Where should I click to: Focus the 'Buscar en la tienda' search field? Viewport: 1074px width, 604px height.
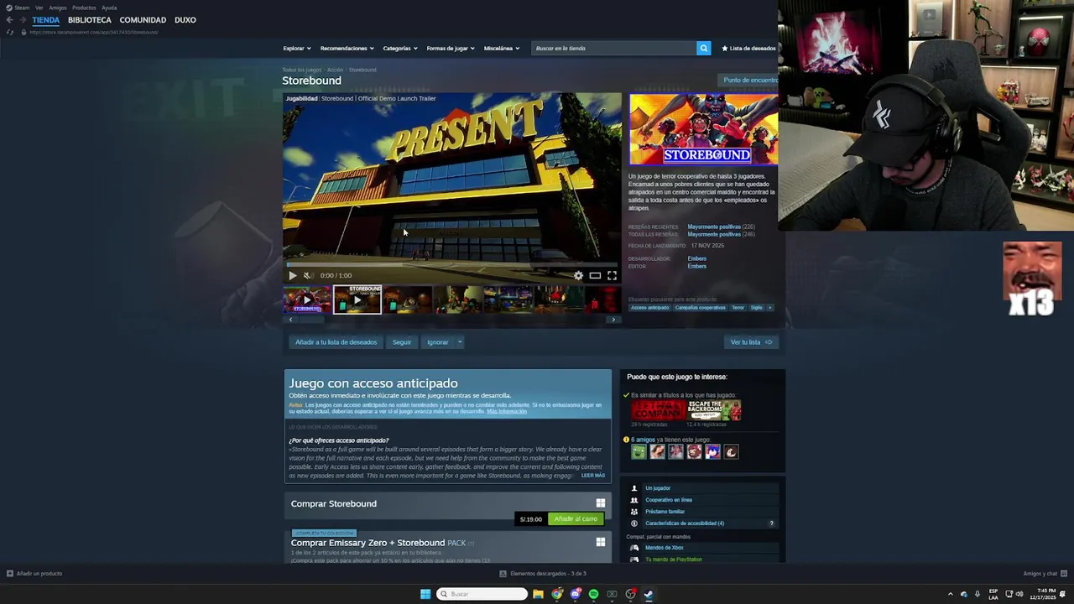(x=614, y=48)
